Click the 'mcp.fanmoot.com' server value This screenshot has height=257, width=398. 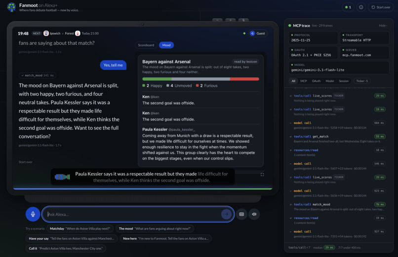[x=357, y=55]
